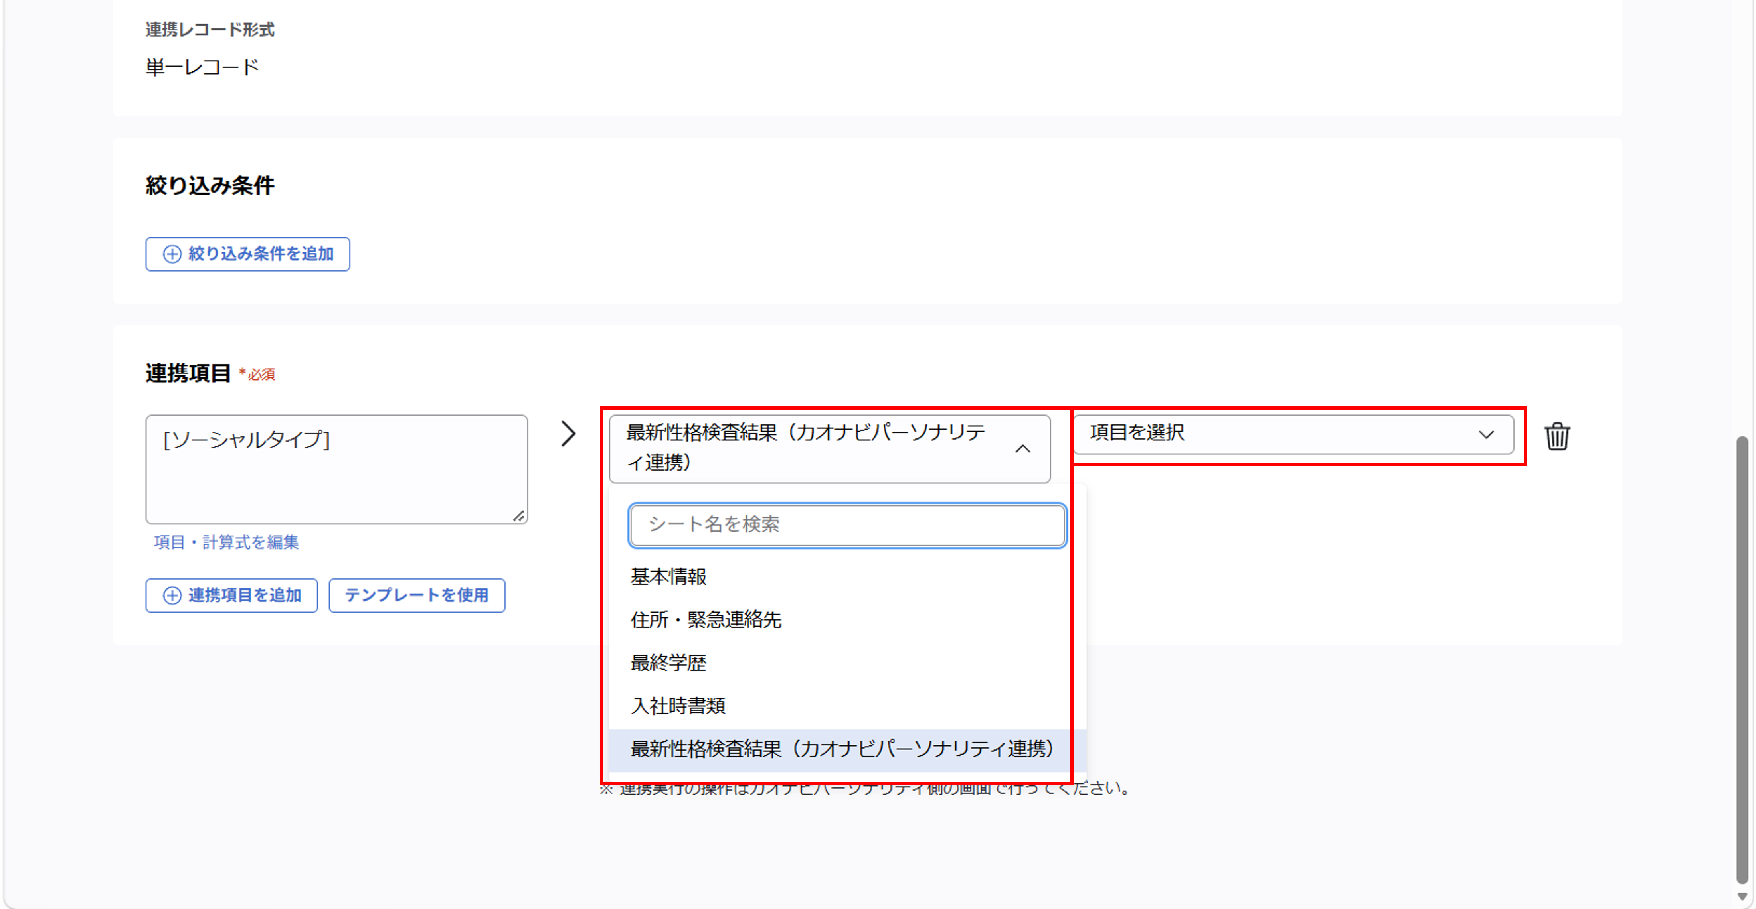Focus the シート名を検索 search field
The image size is (1756, 909).
coord(847,524)
